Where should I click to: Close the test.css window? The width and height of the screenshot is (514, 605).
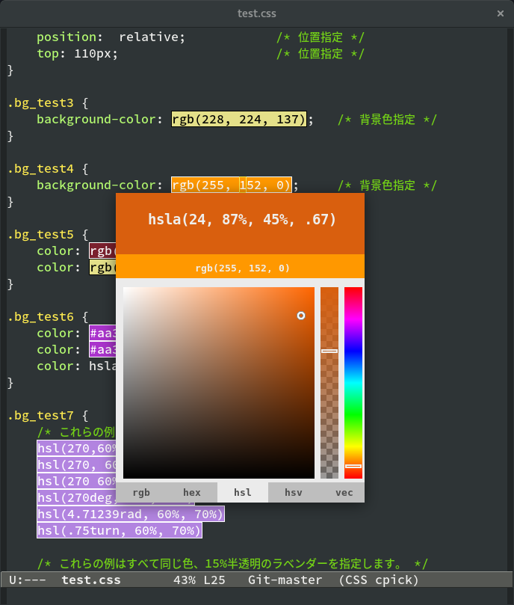tap(500, 13)
